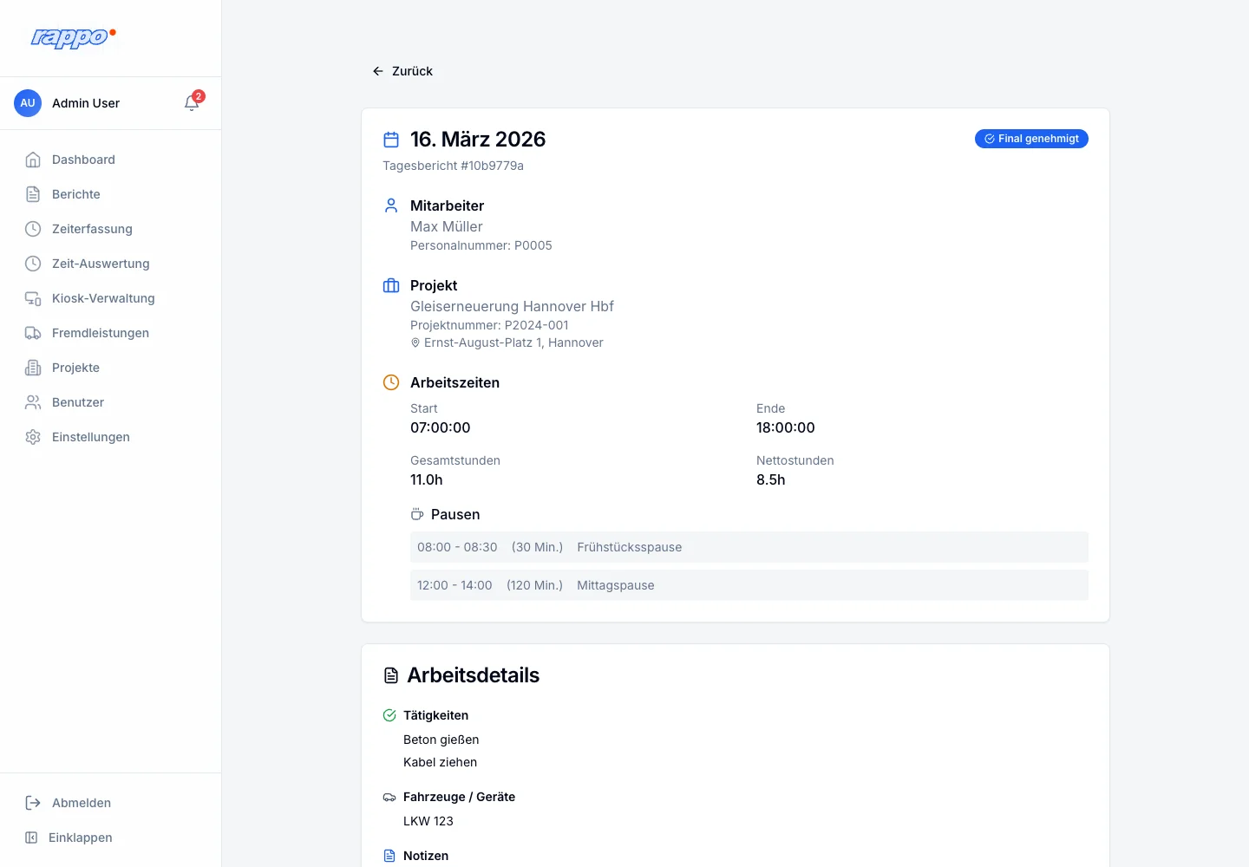Click the Fremdleistungen truck icon
Screen dimensions: 1249x867
click(33, 333)
